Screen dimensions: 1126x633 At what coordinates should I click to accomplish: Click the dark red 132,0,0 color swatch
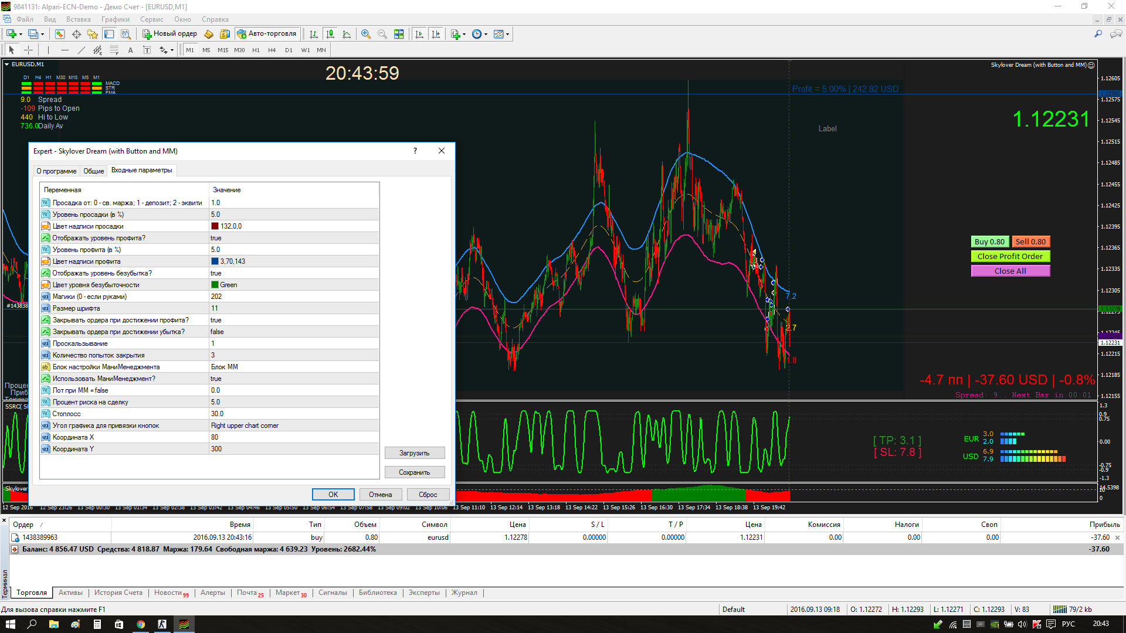point(215,226)
